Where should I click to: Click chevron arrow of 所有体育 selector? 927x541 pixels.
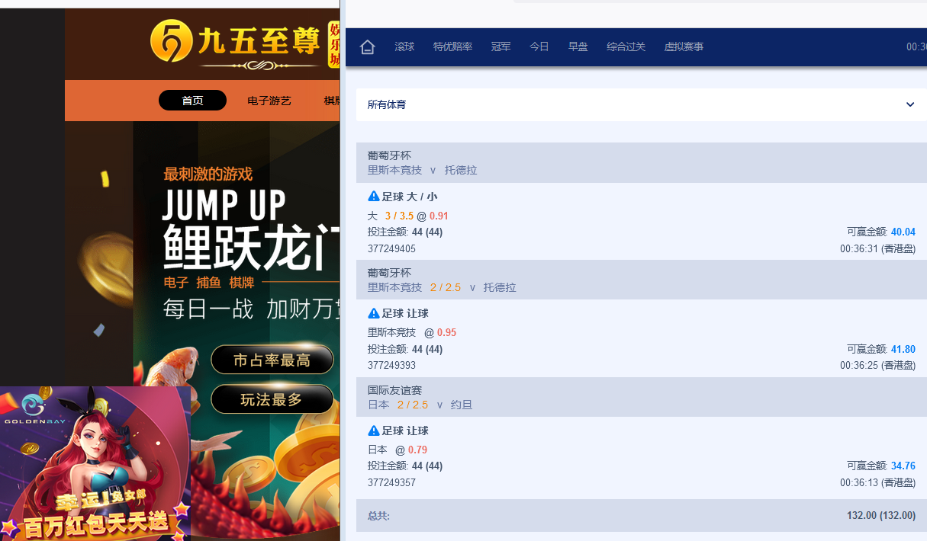[x=910, y=104]
